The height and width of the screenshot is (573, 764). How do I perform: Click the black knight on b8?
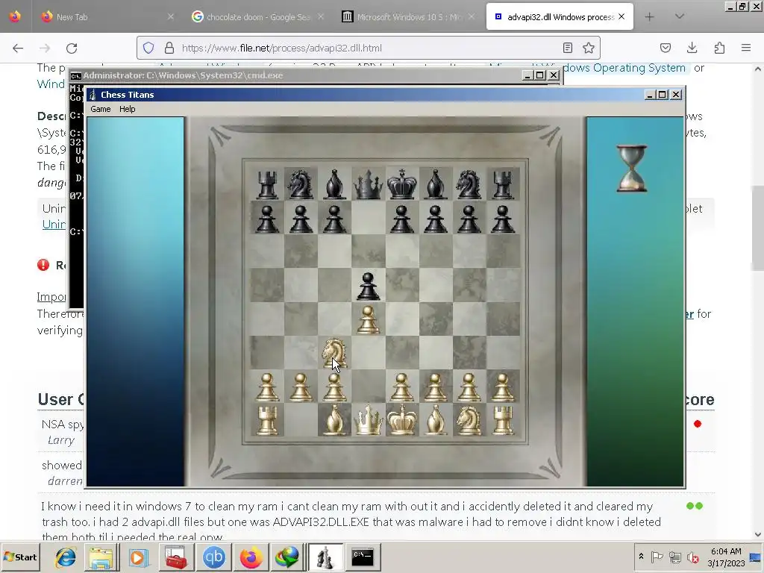[x=301, y=184]
